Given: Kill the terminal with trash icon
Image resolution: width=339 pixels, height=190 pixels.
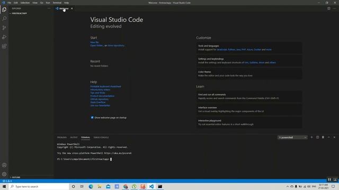Looking at the screenshot, I should (323, 137).
